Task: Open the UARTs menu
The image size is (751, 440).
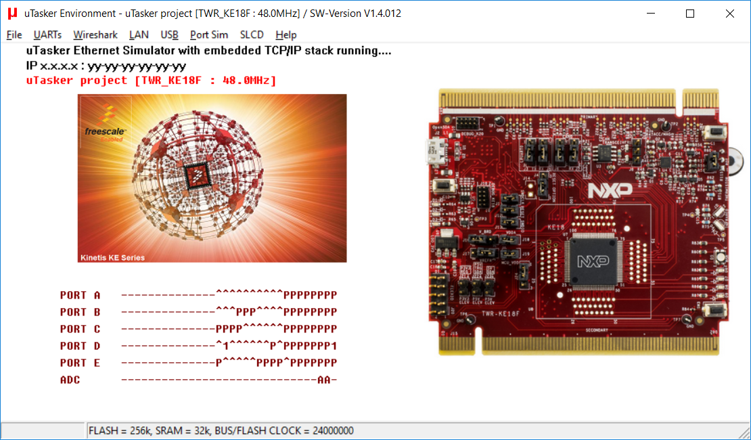Action: point(47,35)
